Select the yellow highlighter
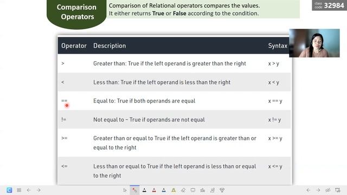This screenshot has height=195, width=347. tap(173, 190)
